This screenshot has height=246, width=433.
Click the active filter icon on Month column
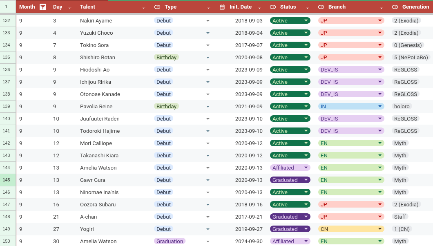42,7
